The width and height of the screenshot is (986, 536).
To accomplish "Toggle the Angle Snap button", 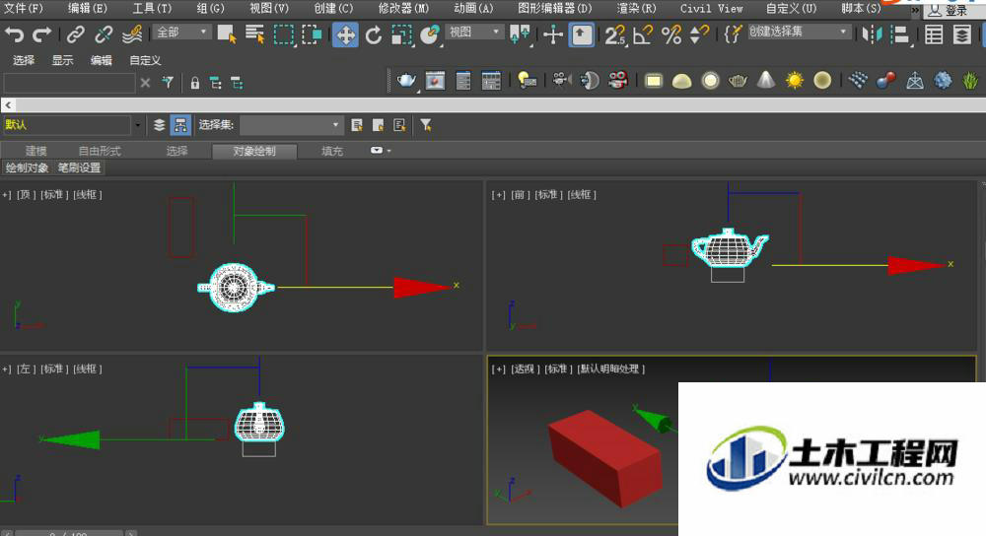I will point(643,34).
